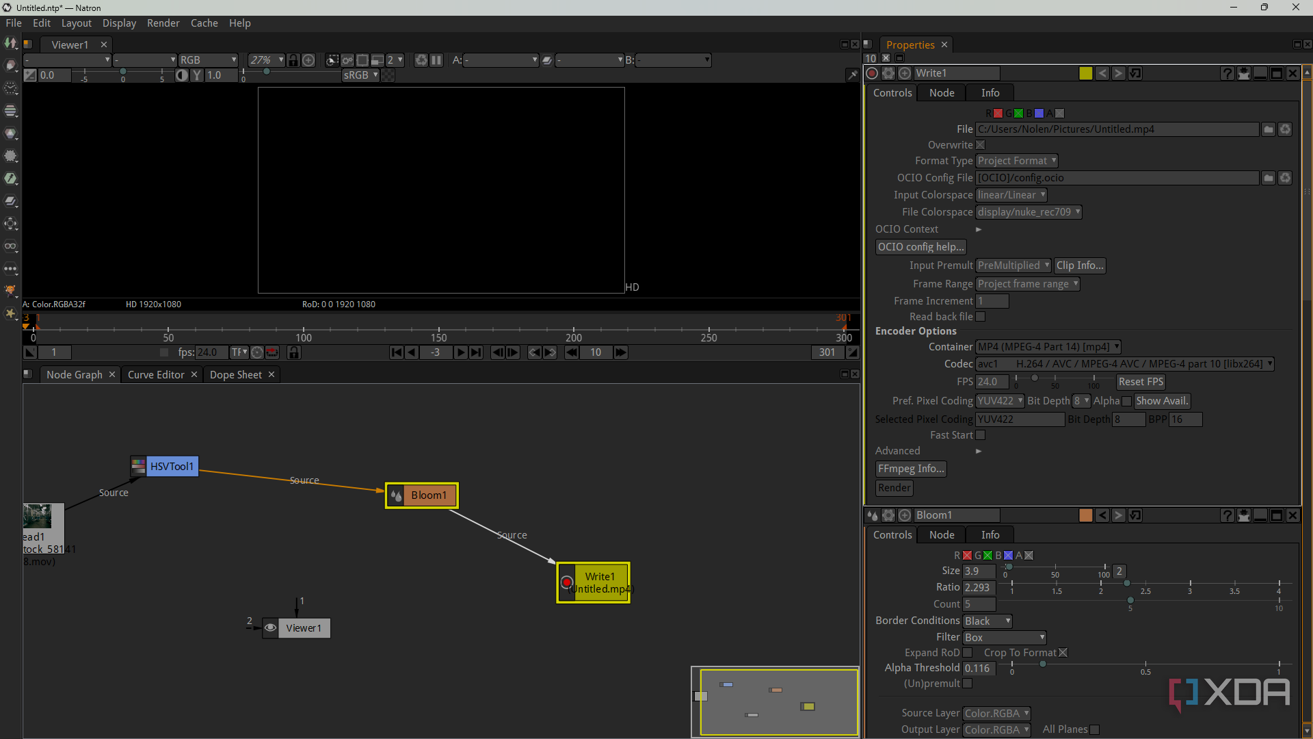Open the Render menu

163,23
